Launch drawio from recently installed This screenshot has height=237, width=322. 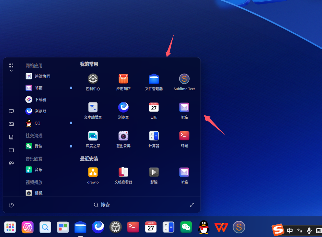[x=93, y=175]
